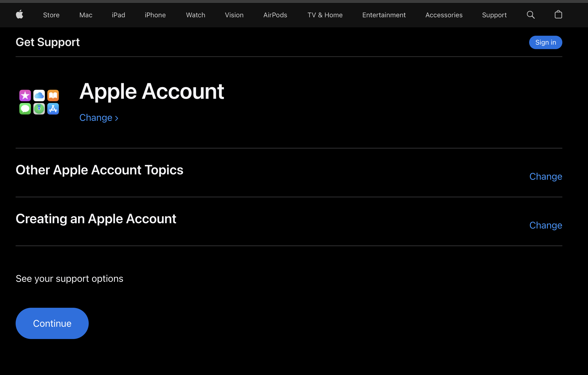
Task: Click the Get Support heading
Action: [x=48, y=42]
